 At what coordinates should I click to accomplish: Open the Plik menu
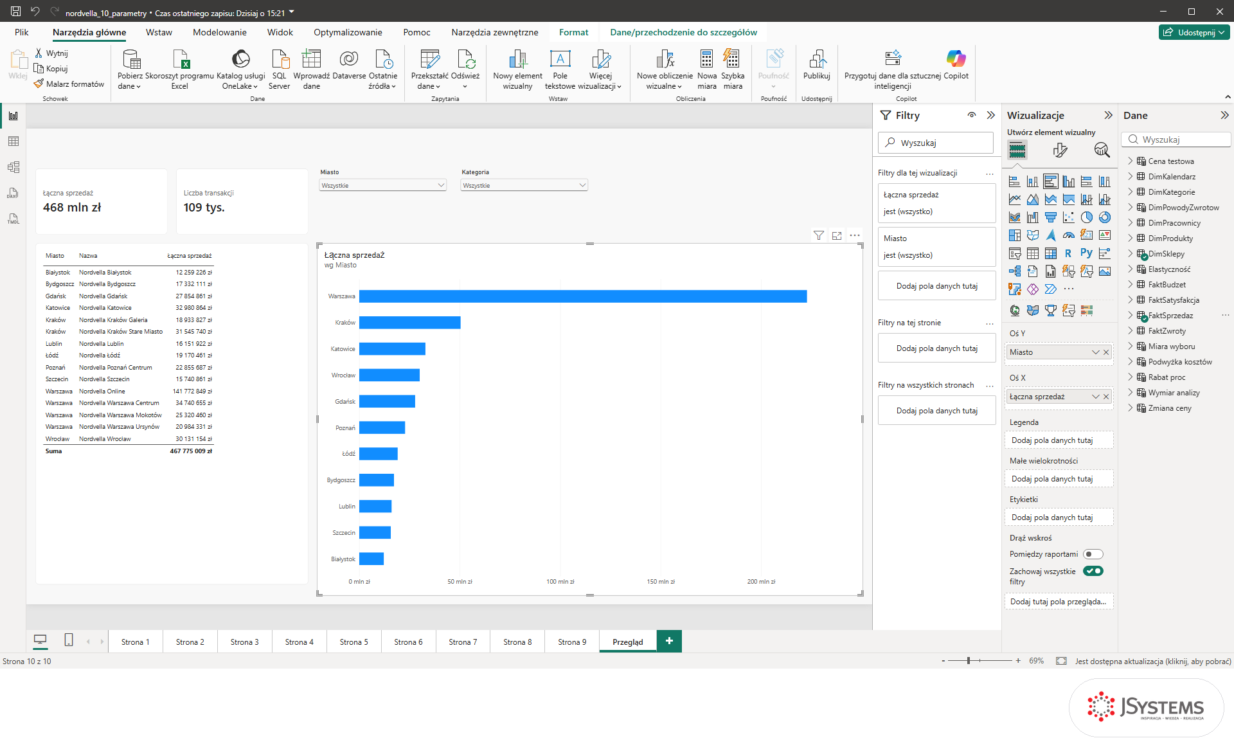(x=21, y=32)
